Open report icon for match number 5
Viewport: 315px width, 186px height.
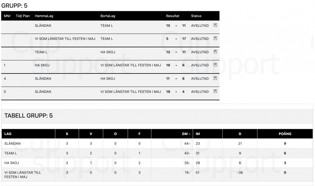(215, 91)
